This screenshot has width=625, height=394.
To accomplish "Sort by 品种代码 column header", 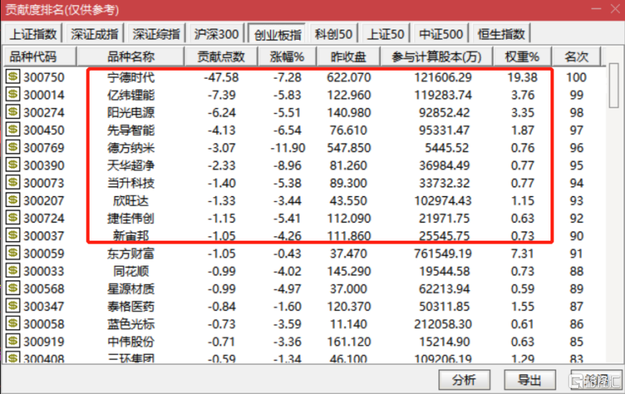I will pos(39,56).
